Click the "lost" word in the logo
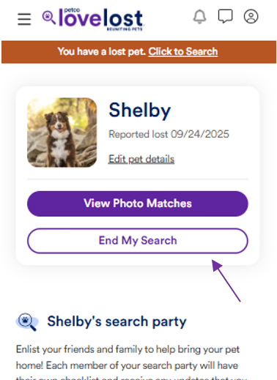277x380 pixels. point(123,18)
